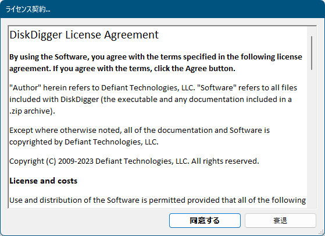
Task: Click the scrollbar track above the thumb
Action: 312,31
